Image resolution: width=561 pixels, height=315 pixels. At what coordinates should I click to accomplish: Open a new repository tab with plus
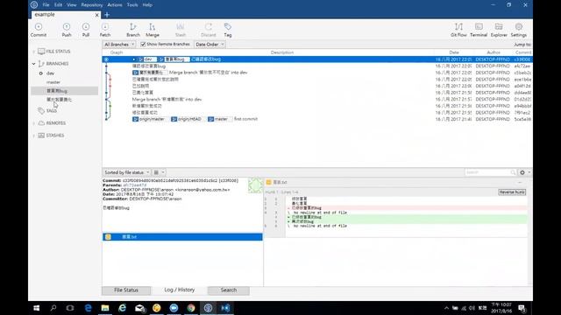point(107,15)
